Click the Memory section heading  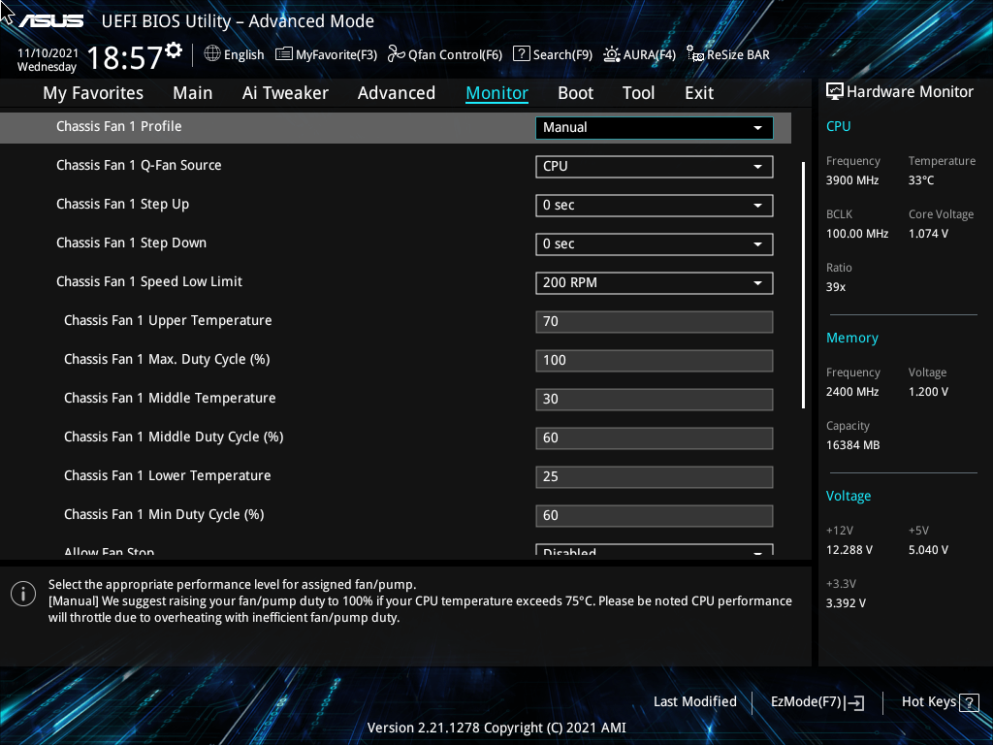[852, 338]
